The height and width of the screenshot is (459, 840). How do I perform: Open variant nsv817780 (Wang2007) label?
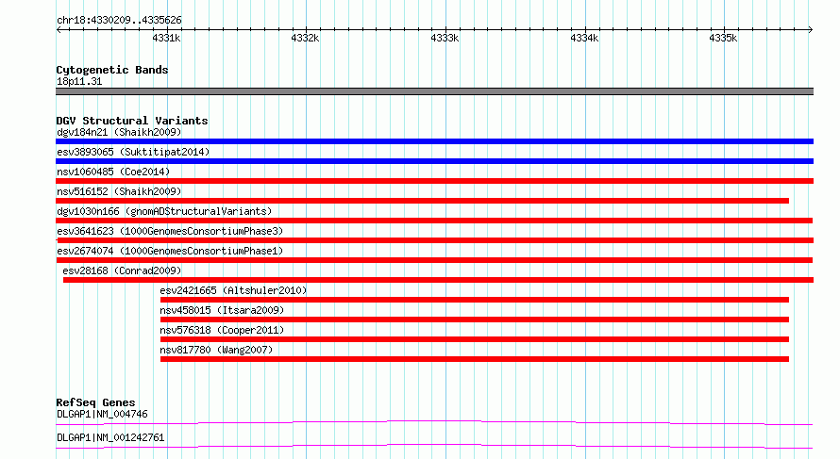(216, 350)
